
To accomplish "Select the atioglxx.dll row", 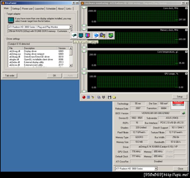I will click(x=39, y=59).
